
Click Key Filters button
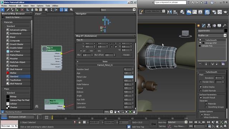(x=180, y=126)
